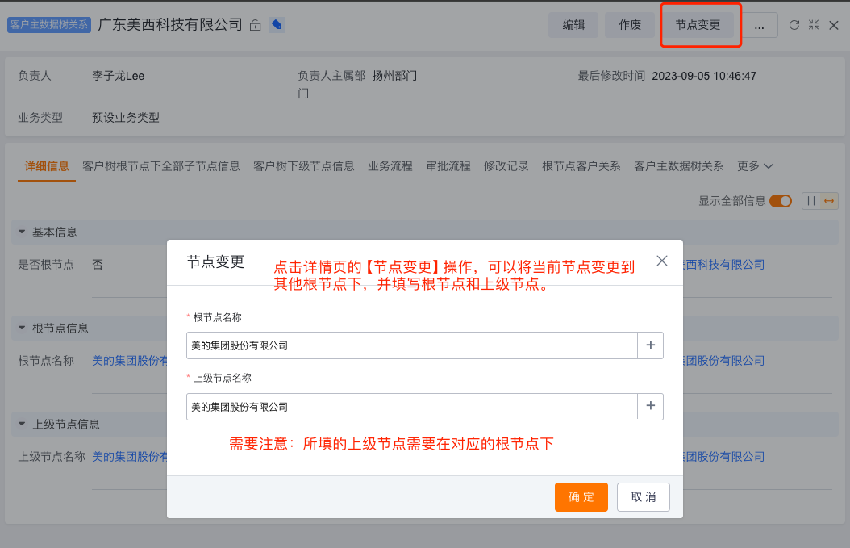The height and width of the screenshot is (548, 850).
Task: Click into the 根节点名称 input field
Action: pos(412,345)
